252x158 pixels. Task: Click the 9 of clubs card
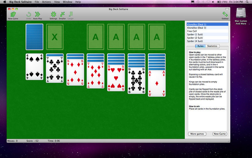[x=136, y=81]
